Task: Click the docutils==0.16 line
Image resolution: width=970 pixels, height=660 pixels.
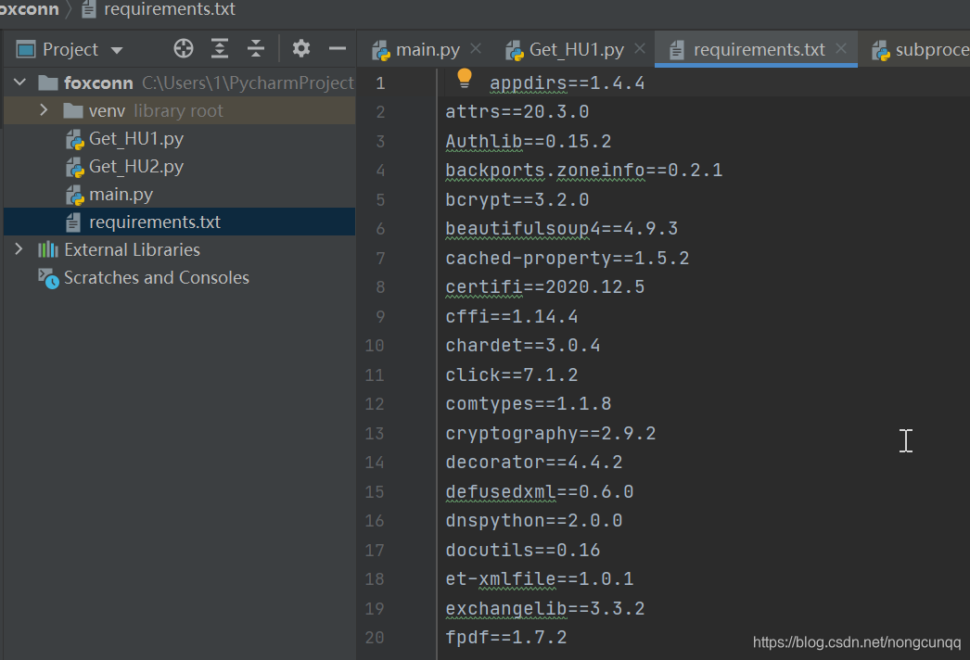Action: 523,551
